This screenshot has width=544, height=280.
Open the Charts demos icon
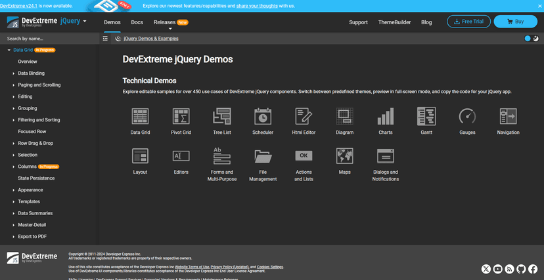(x=386, y=116)
